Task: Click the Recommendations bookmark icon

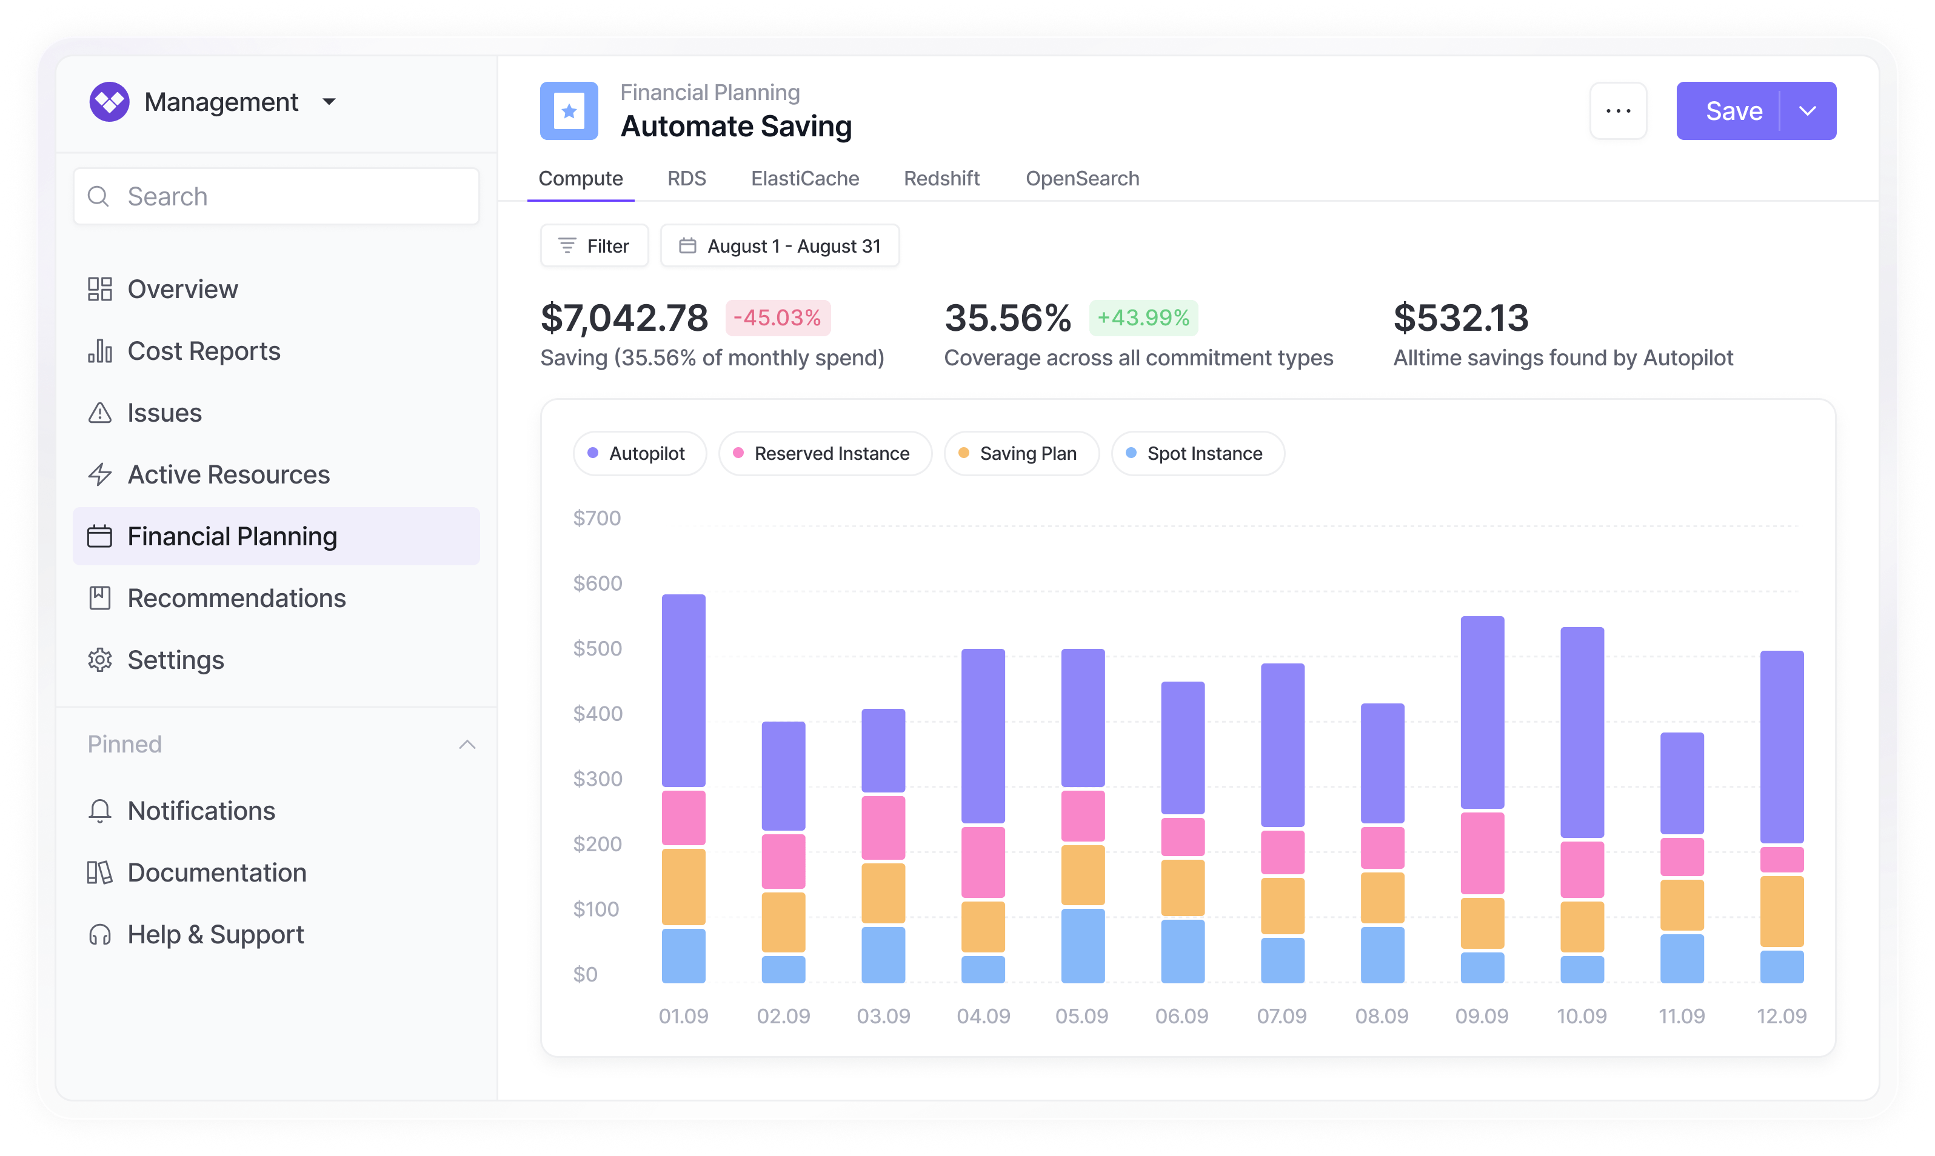Action: tap(100, 598)
